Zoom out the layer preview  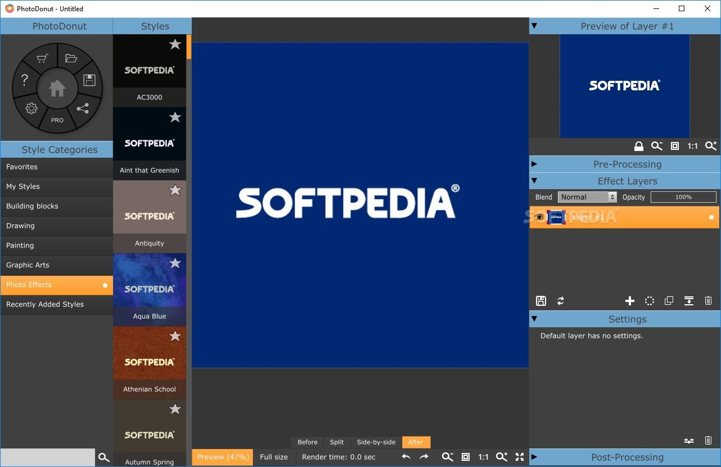(657, 146)
